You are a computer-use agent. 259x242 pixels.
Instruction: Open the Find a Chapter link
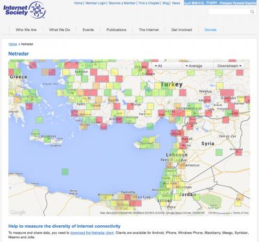click(x=149, y=3)
